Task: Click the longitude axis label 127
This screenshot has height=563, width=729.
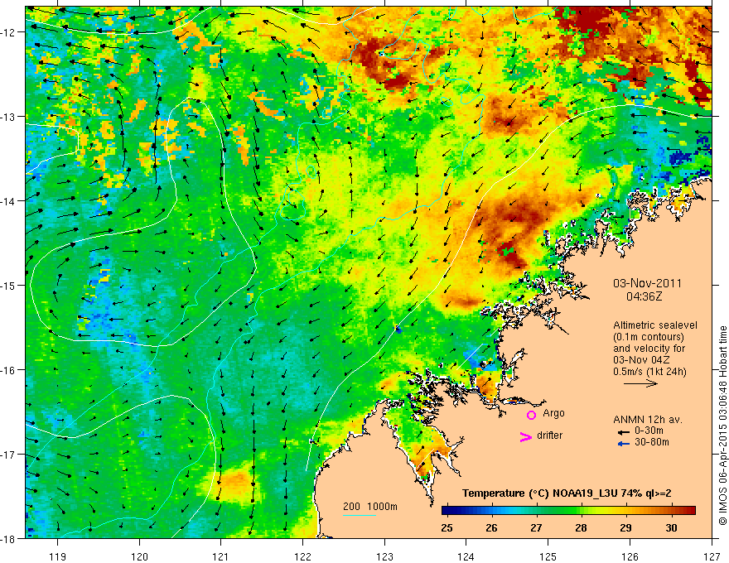Action: 712,556
